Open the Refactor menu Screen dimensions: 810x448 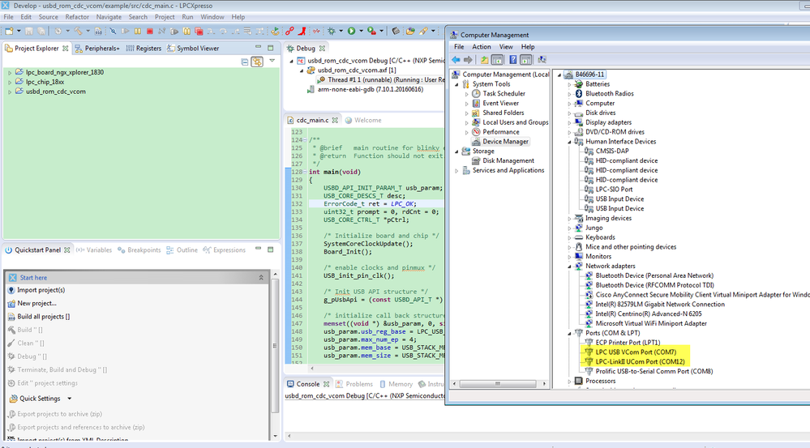coord(77,17)
